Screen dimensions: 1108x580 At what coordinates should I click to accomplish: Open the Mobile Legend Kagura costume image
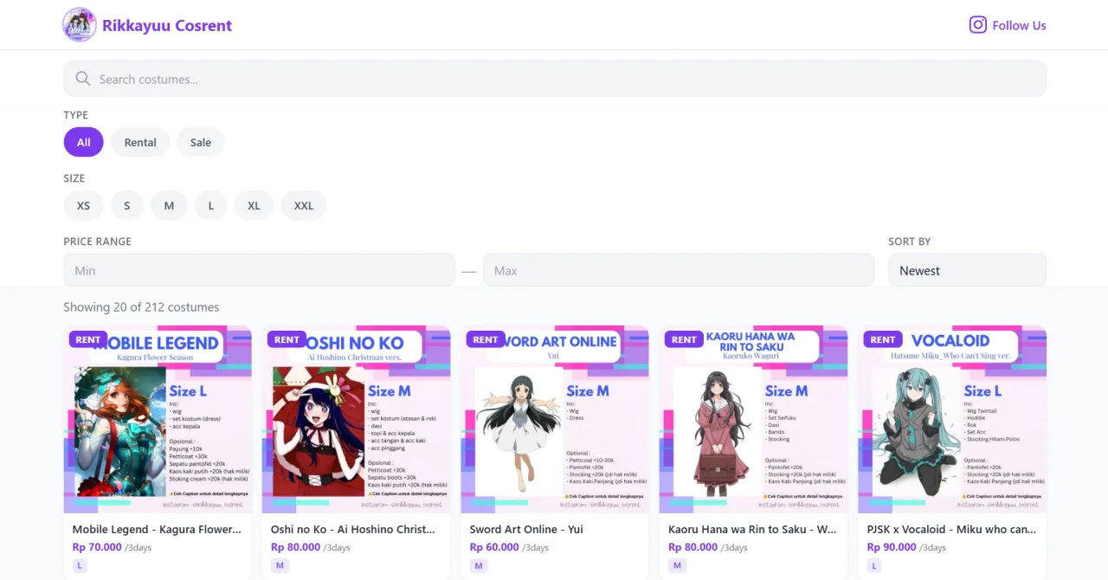158,419
